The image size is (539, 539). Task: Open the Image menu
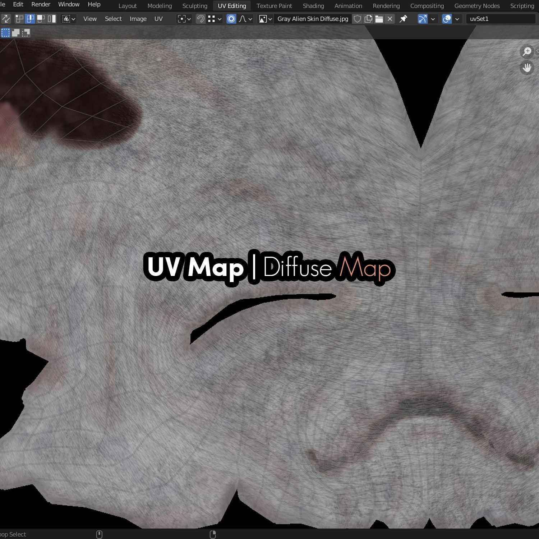click(x=138, y=19)
